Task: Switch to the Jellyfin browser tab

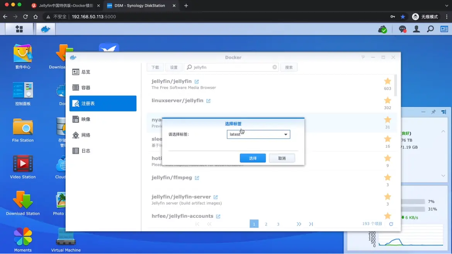Action: [65, 6]
